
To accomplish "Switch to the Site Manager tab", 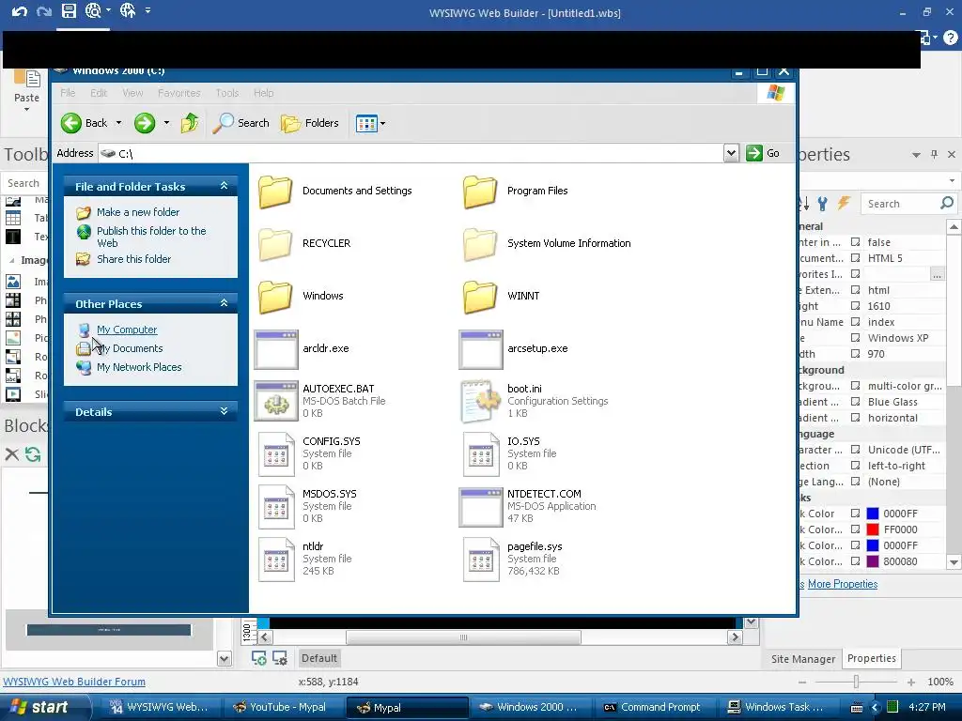I will click(x=803, y=659).
